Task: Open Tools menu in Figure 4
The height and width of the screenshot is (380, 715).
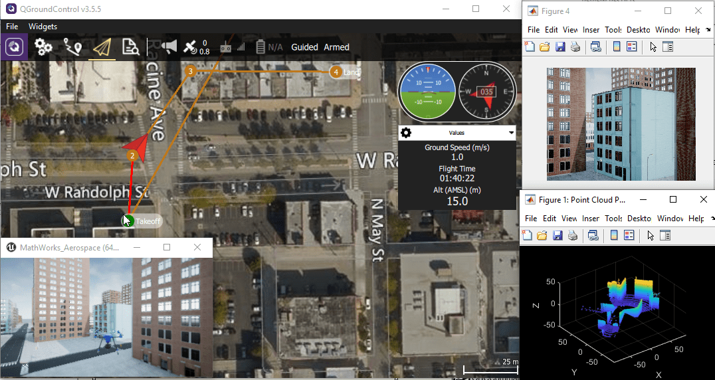Action: (x=613, y=30)
